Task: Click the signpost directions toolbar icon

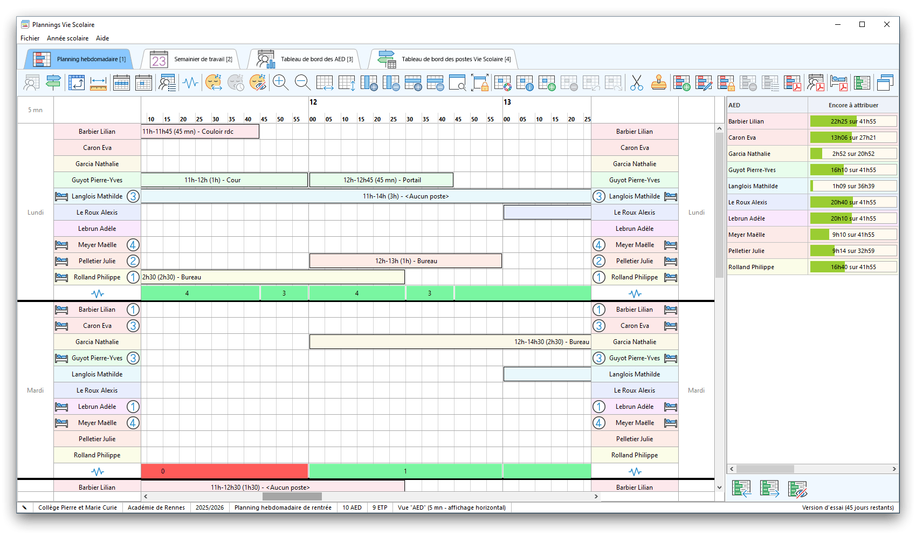Action: click(x=53, y=83)
